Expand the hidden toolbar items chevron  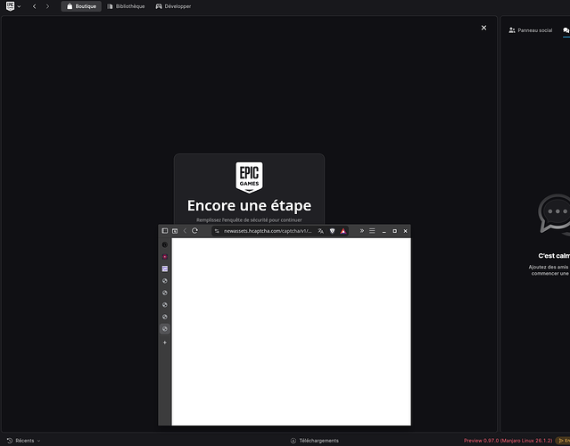[x=361, y=231]
